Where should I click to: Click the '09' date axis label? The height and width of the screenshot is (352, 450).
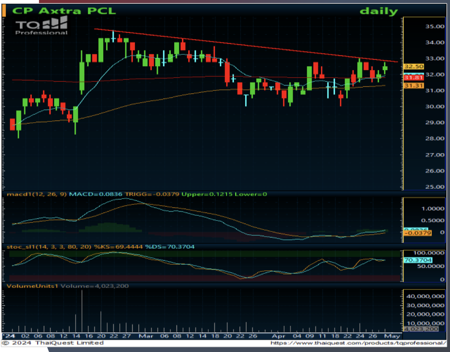click(x=310, y=336)
